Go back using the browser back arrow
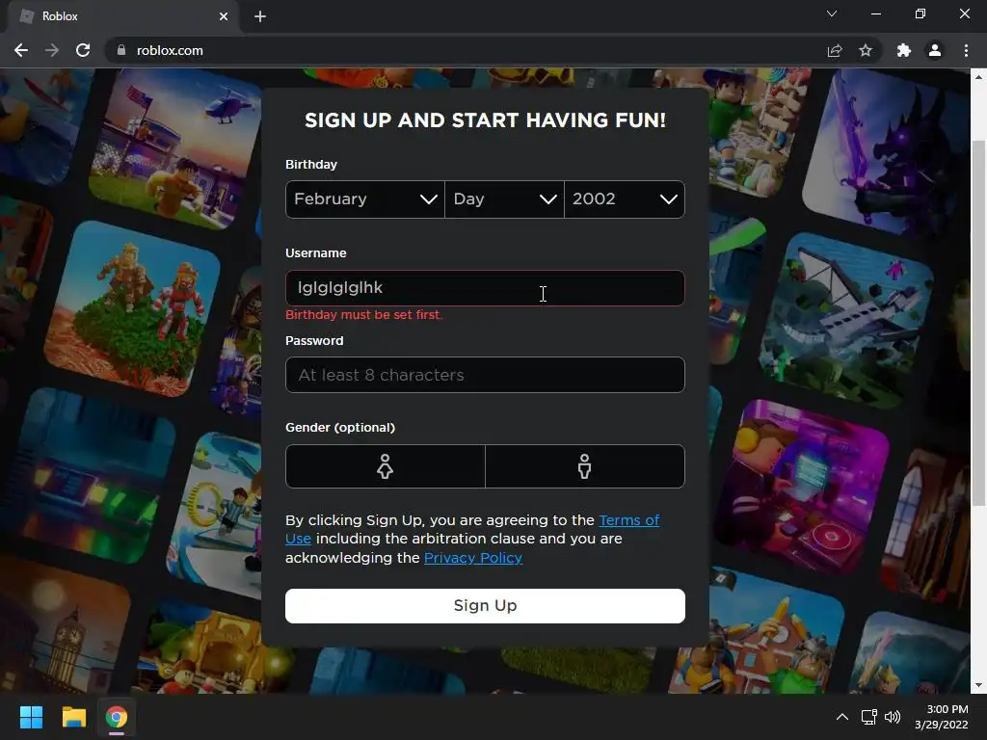 tap(21, 50)
